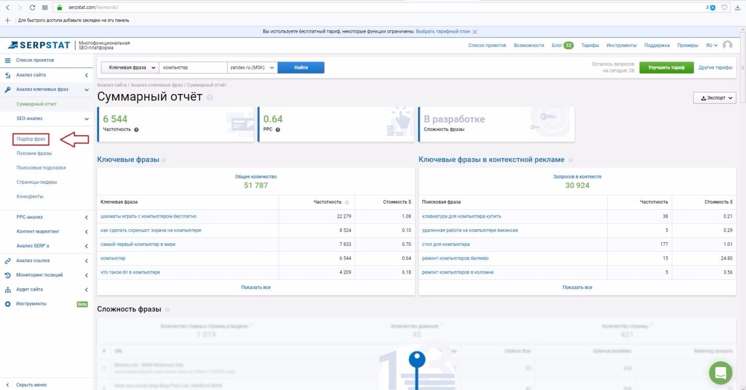The height and width of the screenshot is (390, 746).
Task: Expand PPC-анализ sidebar section
Action: click(87, 217)
